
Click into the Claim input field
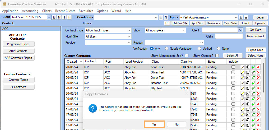tap(229, 36)
